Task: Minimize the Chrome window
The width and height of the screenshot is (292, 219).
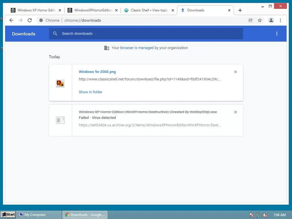Action: pyautogui.click(x=263, y=6)
